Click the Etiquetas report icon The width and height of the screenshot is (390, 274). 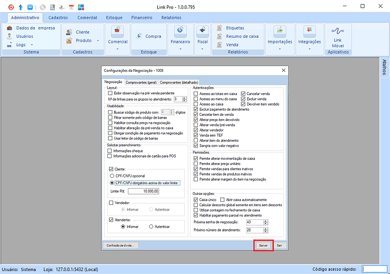(220, 28)
